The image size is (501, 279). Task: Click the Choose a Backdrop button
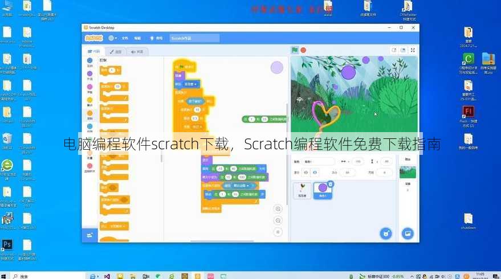(x=408, y=233)
